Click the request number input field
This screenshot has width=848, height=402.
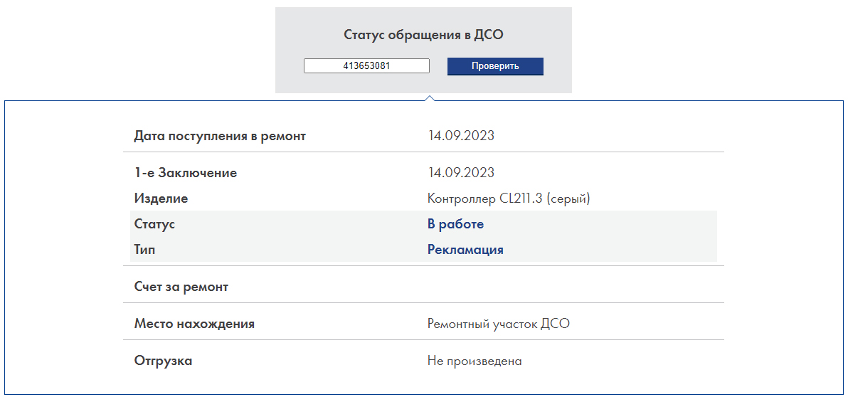(366, 66)
